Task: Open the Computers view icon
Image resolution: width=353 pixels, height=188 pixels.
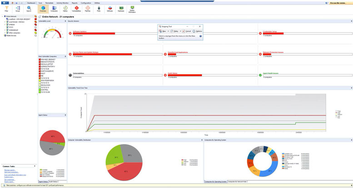Action: [54, 9]
